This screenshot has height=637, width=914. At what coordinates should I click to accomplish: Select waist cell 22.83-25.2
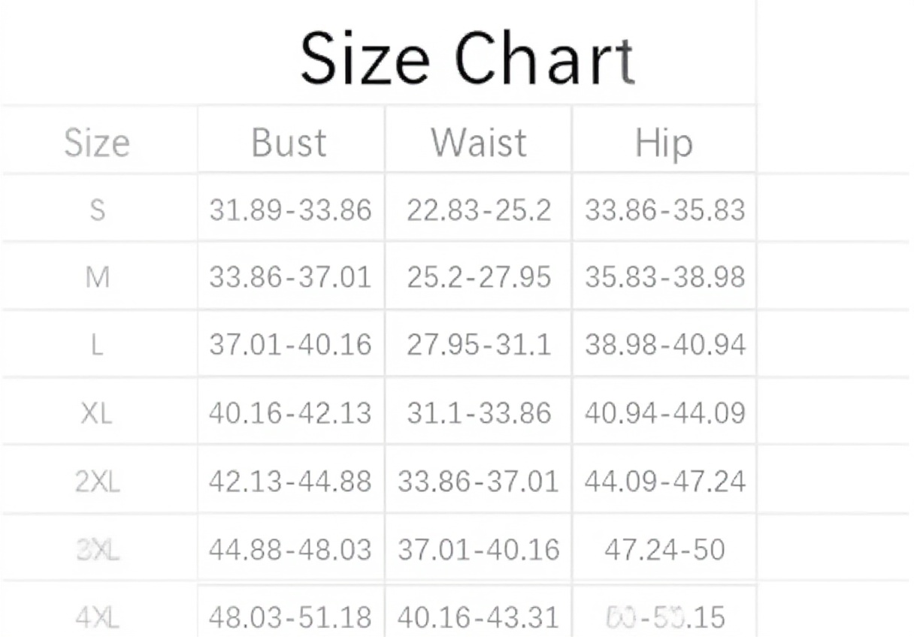pyautogui.click(x=479, y=210)
